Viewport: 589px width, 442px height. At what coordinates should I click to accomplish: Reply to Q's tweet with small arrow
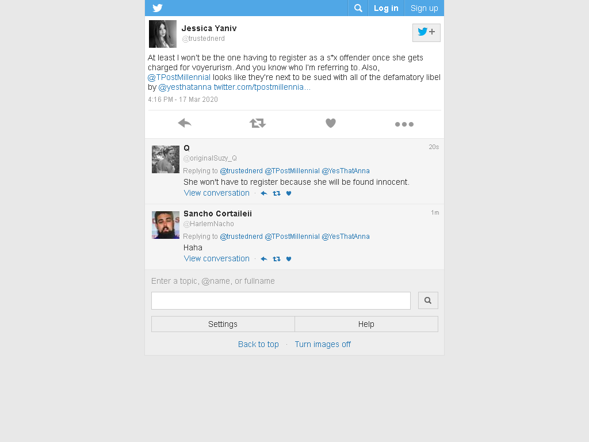pos(264,193)
